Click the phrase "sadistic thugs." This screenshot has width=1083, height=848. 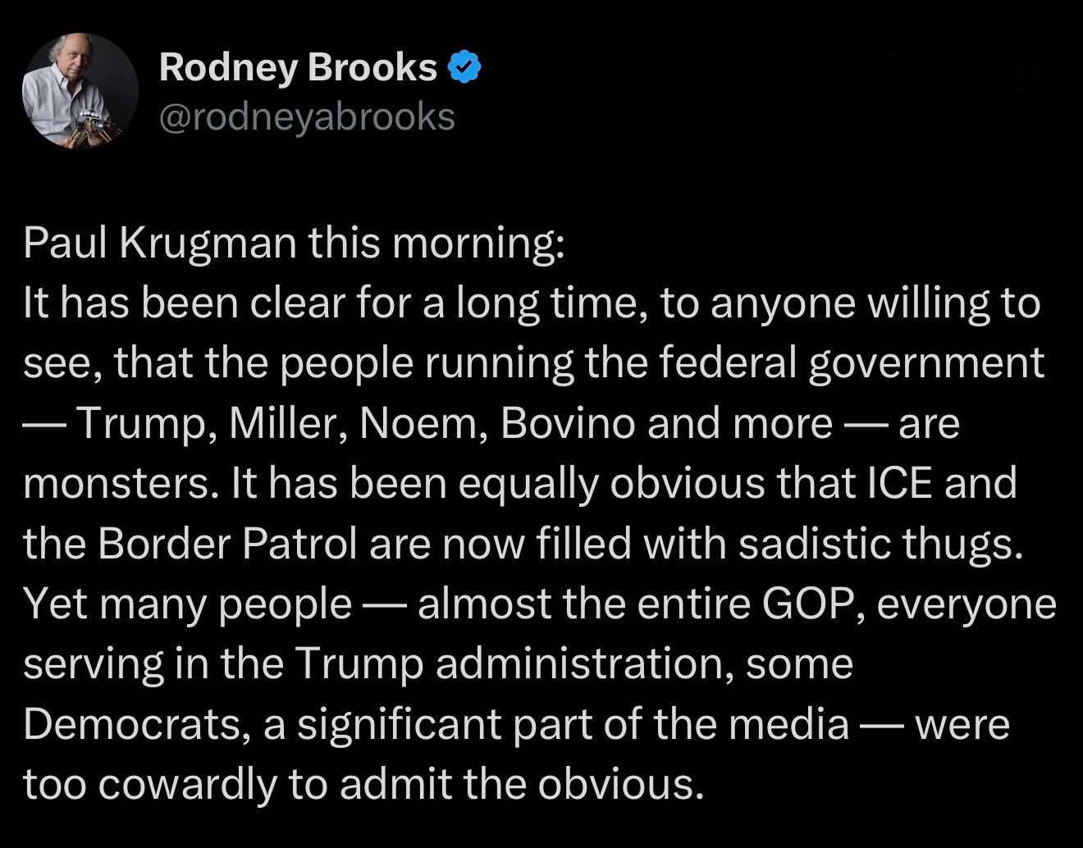click(x=881, y=544)
